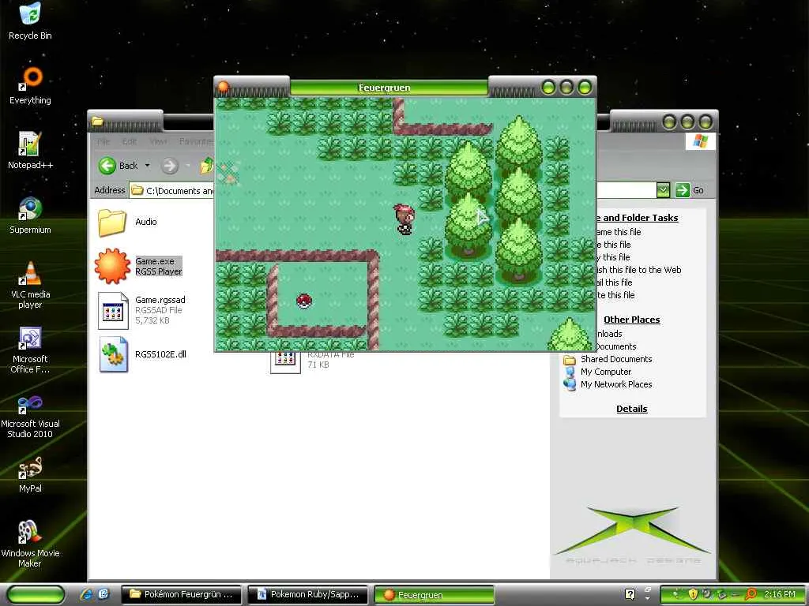Image resolution: width=809 pixels, height=606 pixels.
Task: Select the Game.exe sun icon
Action: [112, 266]
